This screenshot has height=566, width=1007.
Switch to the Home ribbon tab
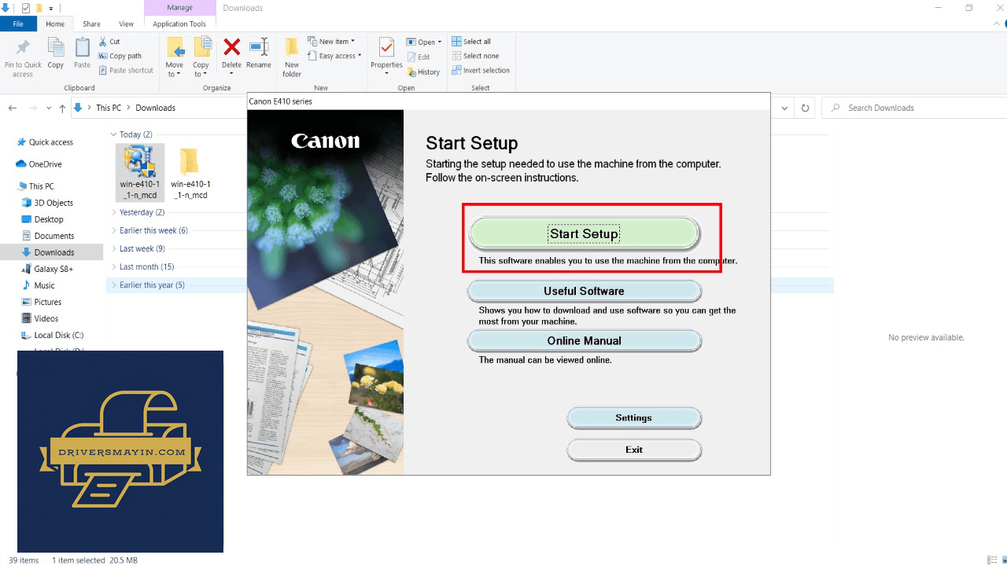55,24
